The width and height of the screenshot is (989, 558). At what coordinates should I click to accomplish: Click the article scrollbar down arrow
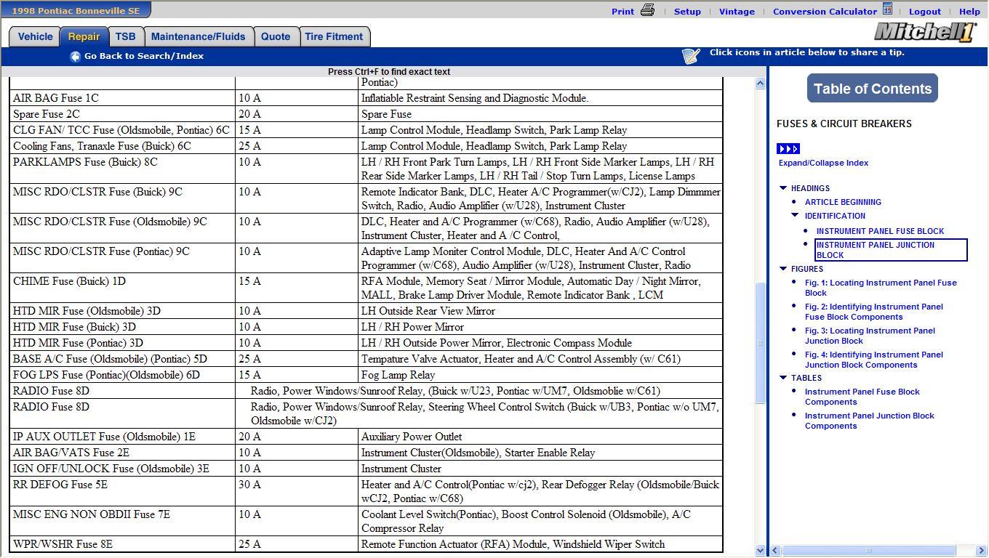[761, 551]
